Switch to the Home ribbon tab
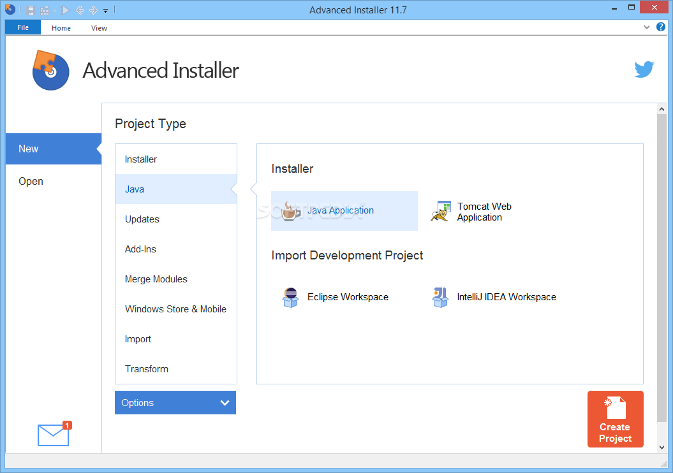 [61, 28]
